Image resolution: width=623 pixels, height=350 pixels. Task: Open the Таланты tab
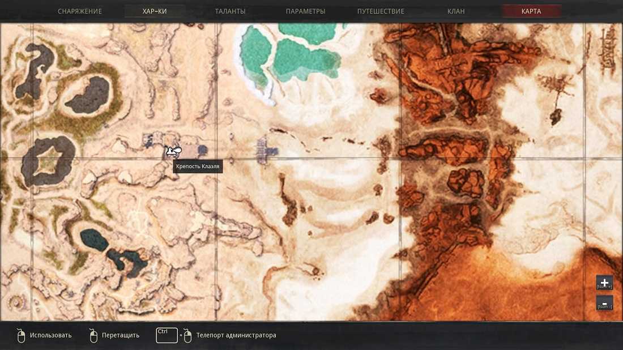(x=230, y=11)
